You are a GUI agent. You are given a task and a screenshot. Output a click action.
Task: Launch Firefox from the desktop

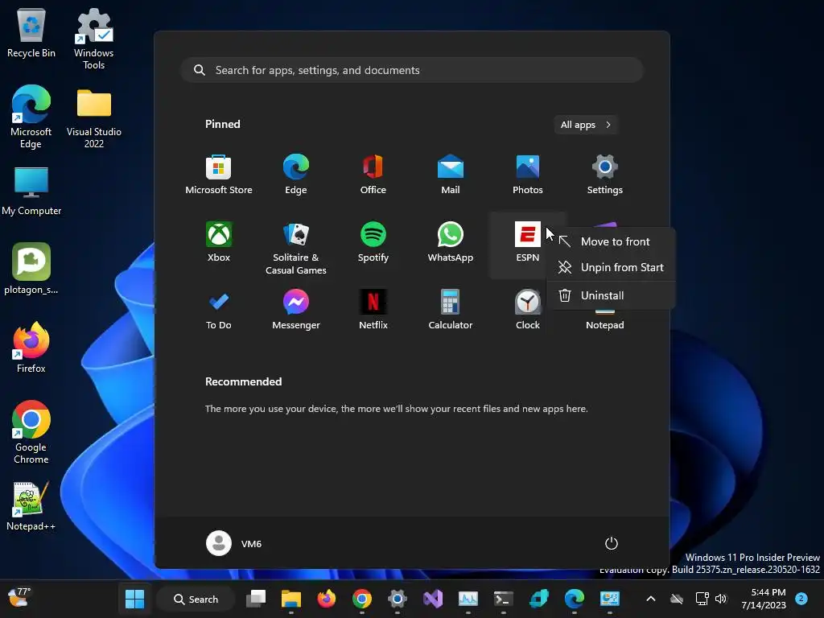coord(31,347)
